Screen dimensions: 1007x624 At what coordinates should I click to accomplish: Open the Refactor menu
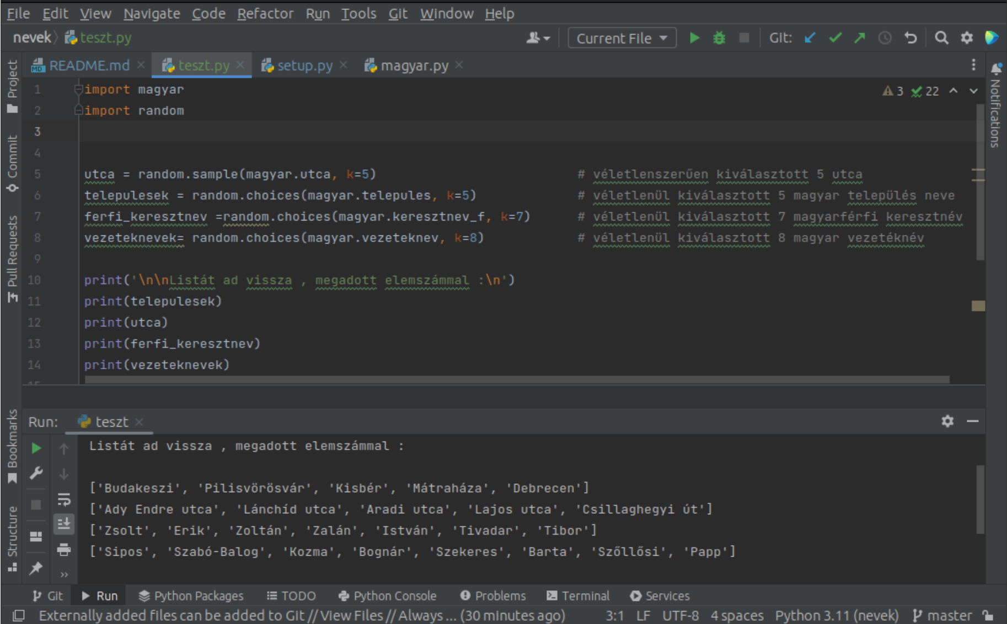(x=265, y=13)
